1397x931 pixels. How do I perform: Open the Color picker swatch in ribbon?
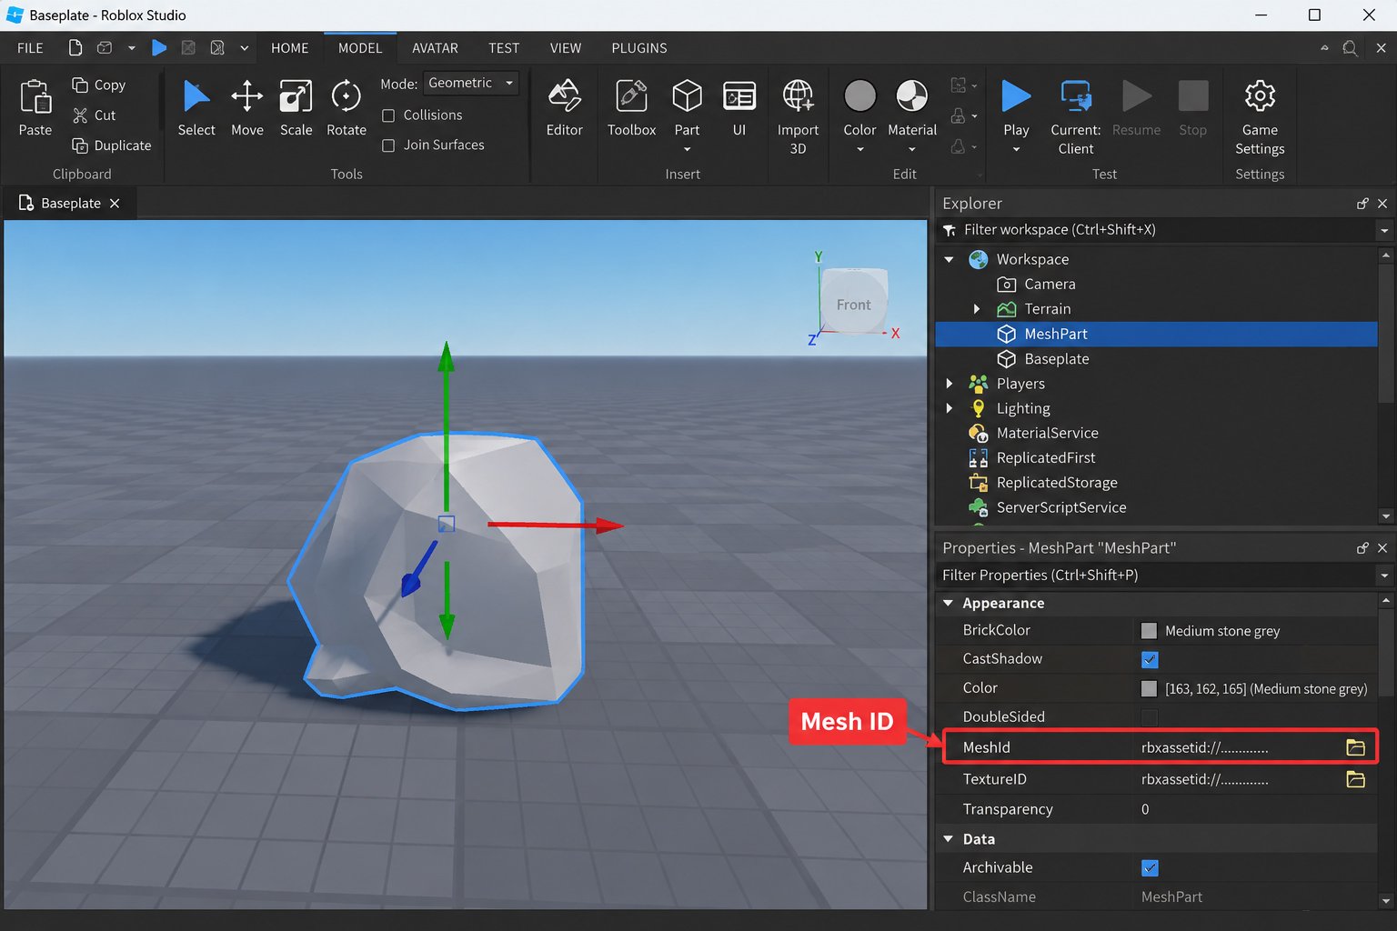[859, 95]
